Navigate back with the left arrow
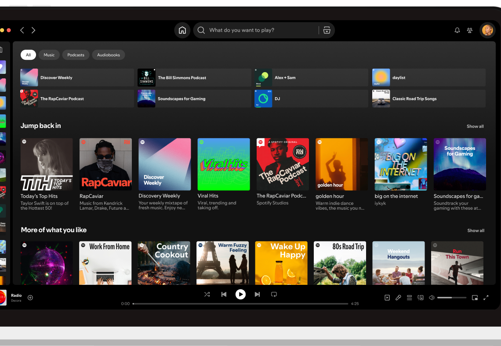 click(22, 30)
